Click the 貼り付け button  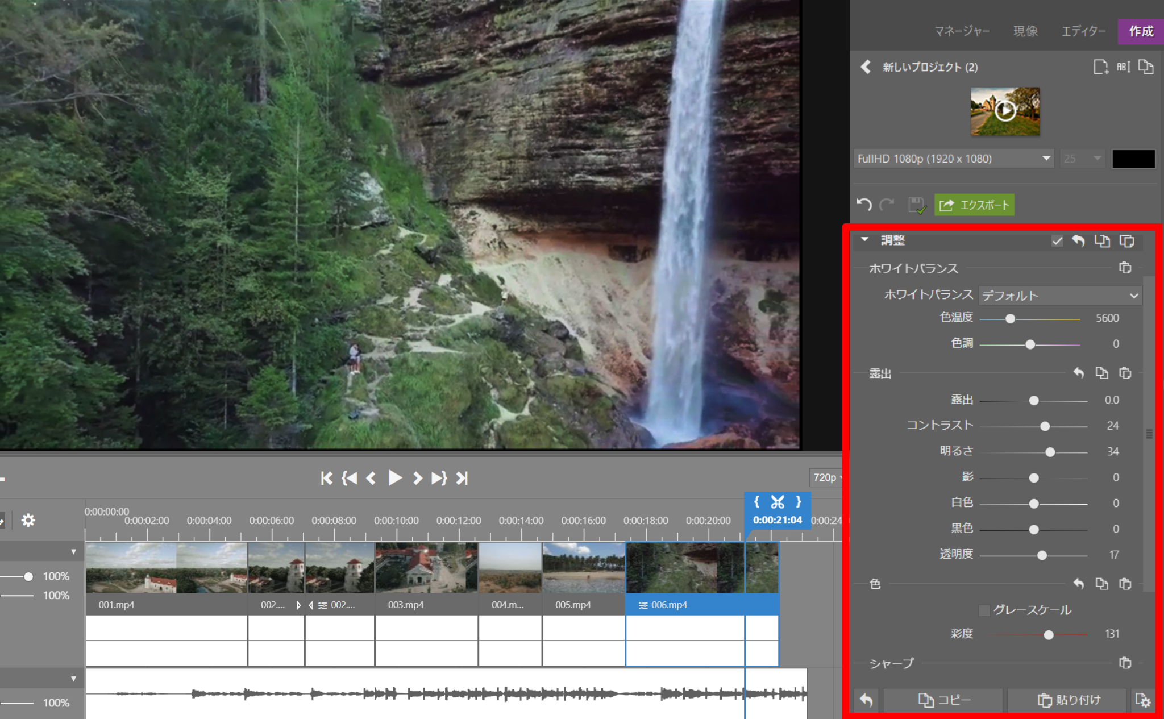click(x=1067, y=700)
